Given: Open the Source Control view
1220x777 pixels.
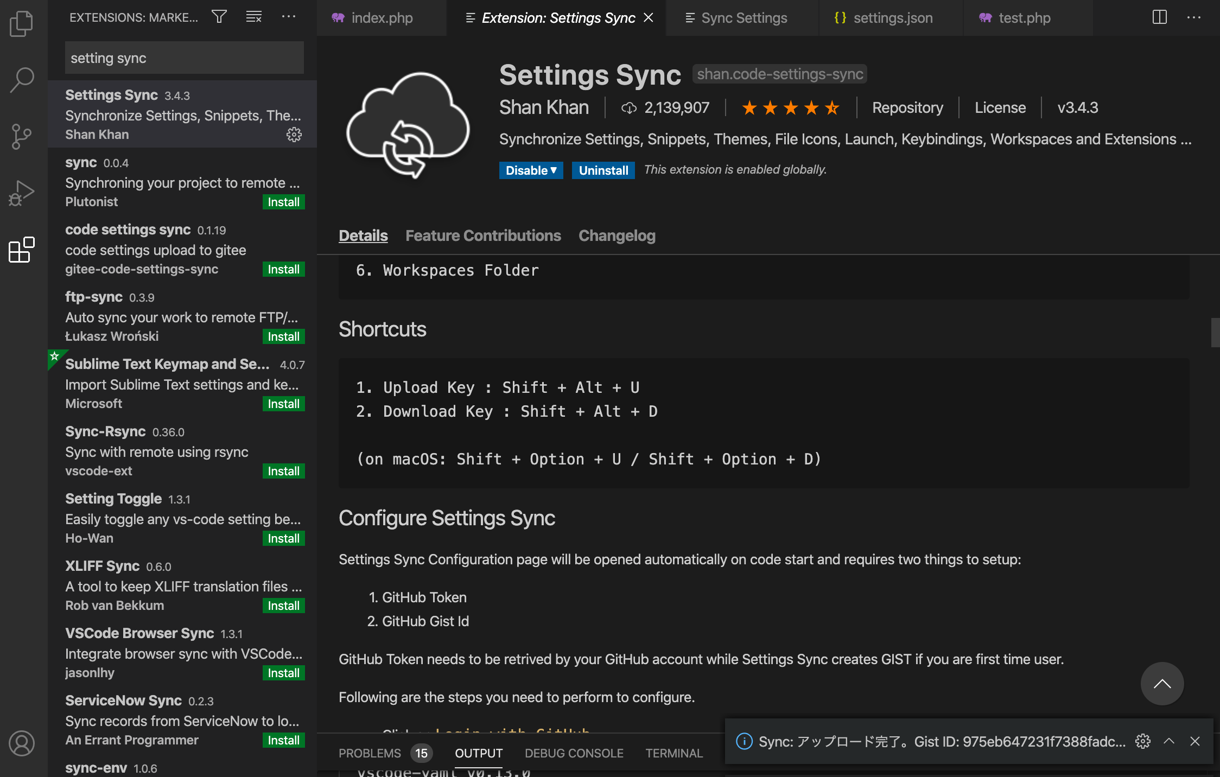Looking at the screenshot, I should (x=22, y=136).
